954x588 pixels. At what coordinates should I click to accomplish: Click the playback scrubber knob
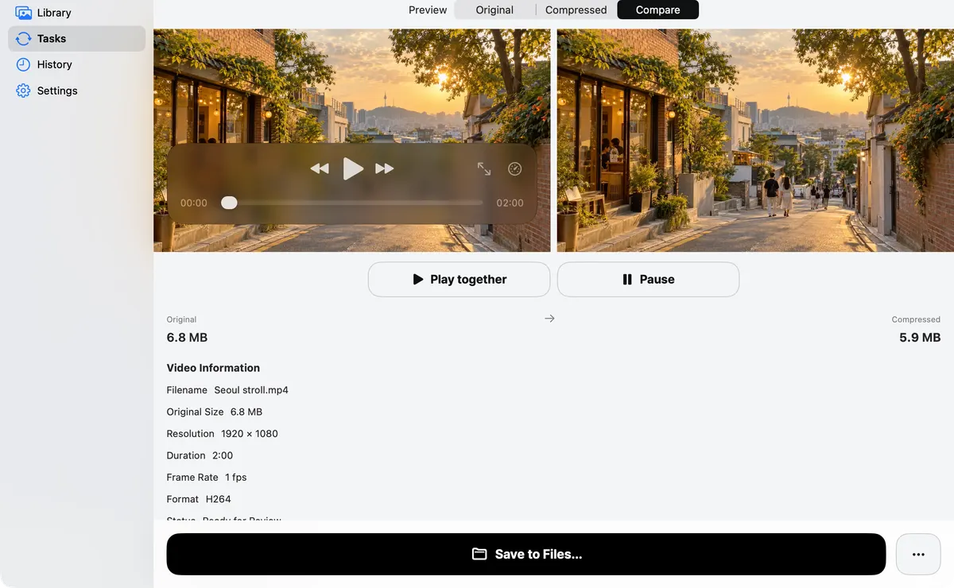click(229, 203)
